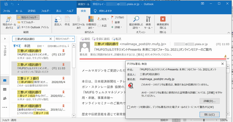Image resolution: width=233 pixels, height=122 pixels.
Task: Open 三菱ＵＦＪ銀行 message dated 2020/05/4
Action: (x=41, y=82)
